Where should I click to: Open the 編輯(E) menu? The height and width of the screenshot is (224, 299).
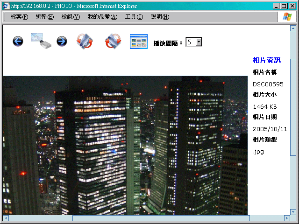click(45, 17)
